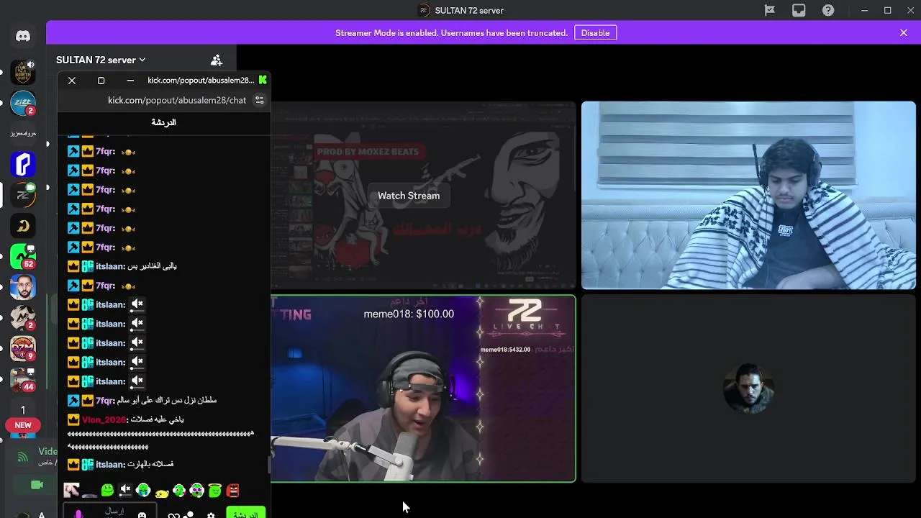Open site settings icon beside popout URL
The image size is (921, 518).
tap(260, 100)
